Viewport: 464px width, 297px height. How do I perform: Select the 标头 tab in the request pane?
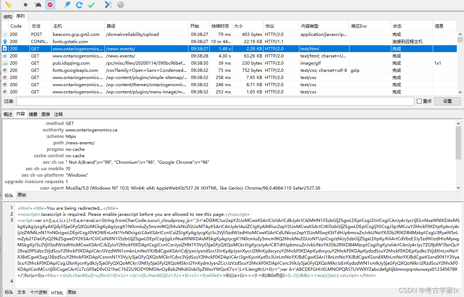(9, 195)
